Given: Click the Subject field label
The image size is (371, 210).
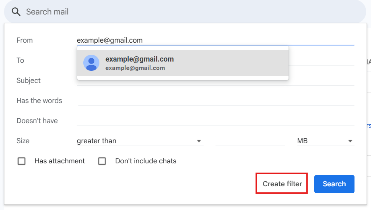Looking at the screenshot, I should tap(29, 80).
